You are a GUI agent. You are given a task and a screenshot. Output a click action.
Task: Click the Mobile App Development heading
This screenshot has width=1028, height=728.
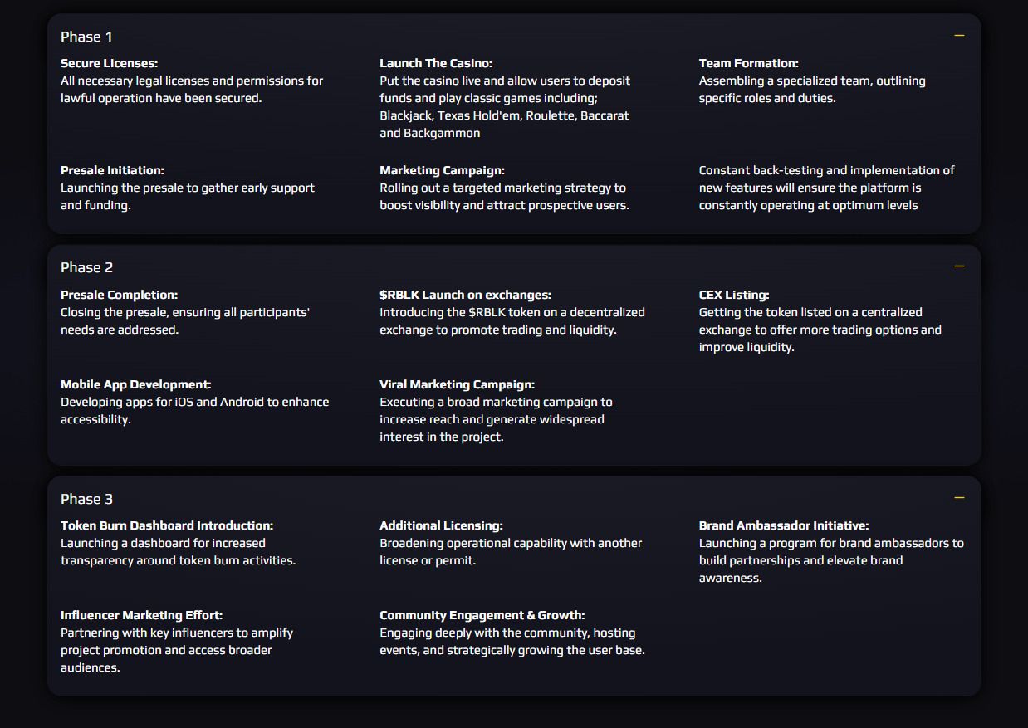point(136,384)
